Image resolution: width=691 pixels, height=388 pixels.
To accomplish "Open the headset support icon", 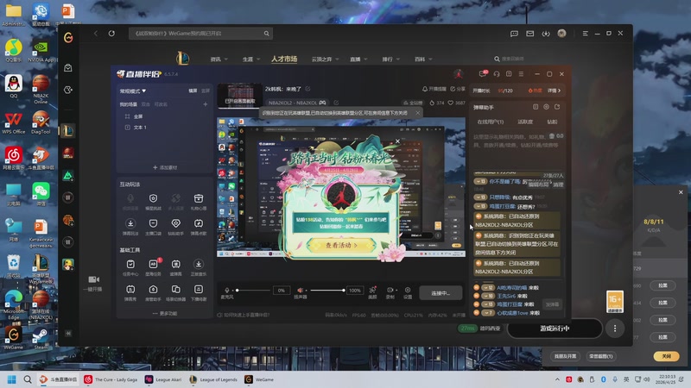I will (x=497, y=74).
